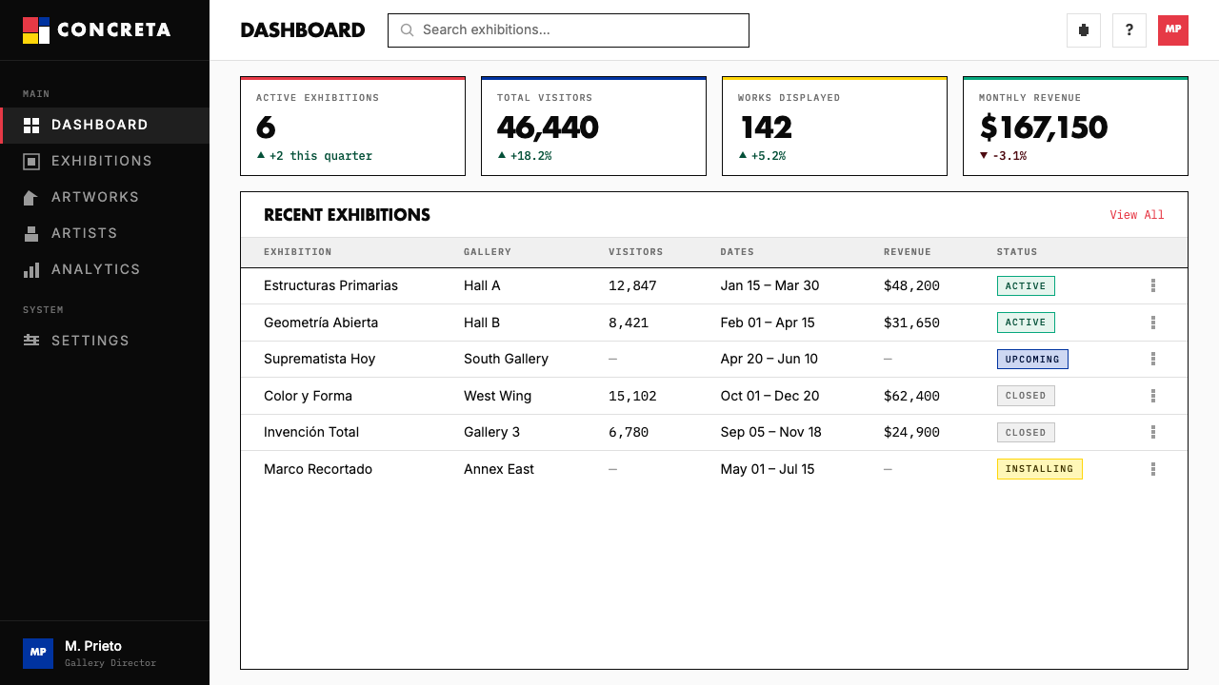Click the Concreta logo icon
Viewport: 1219px width, 685px height.
[x=36, y=30]
